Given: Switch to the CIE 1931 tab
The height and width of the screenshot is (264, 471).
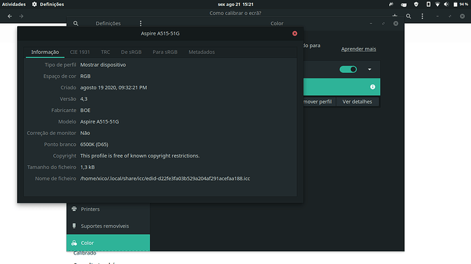Looking at the screenshot, I should [x=80, y=52].
